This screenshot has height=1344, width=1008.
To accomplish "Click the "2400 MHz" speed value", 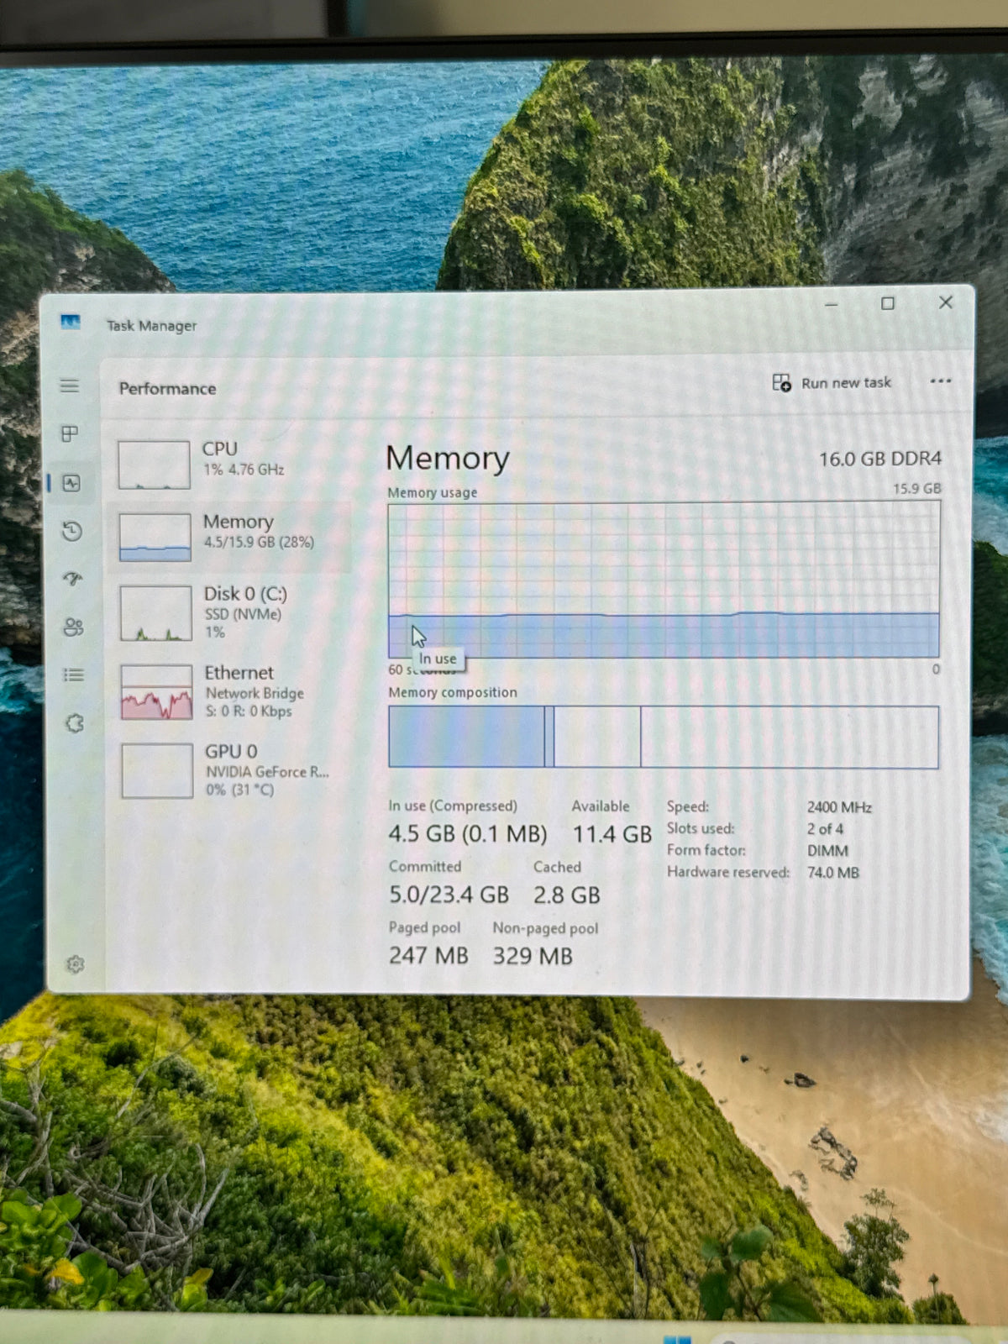I will pos(839,807).
